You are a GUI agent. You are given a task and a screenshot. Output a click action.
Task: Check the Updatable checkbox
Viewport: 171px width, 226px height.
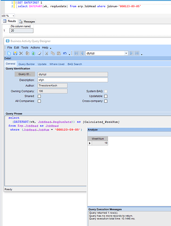pos(106,96)
